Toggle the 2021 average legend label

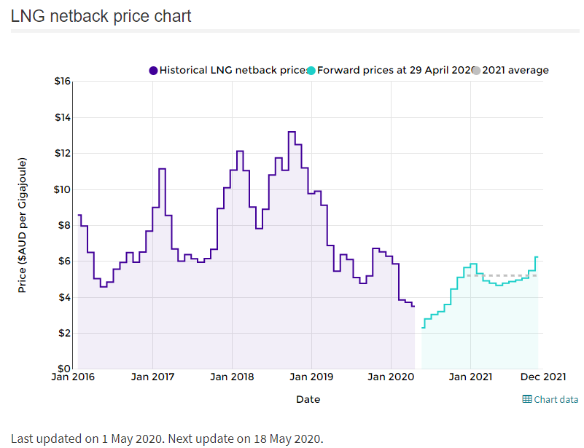tap(515, 71)
